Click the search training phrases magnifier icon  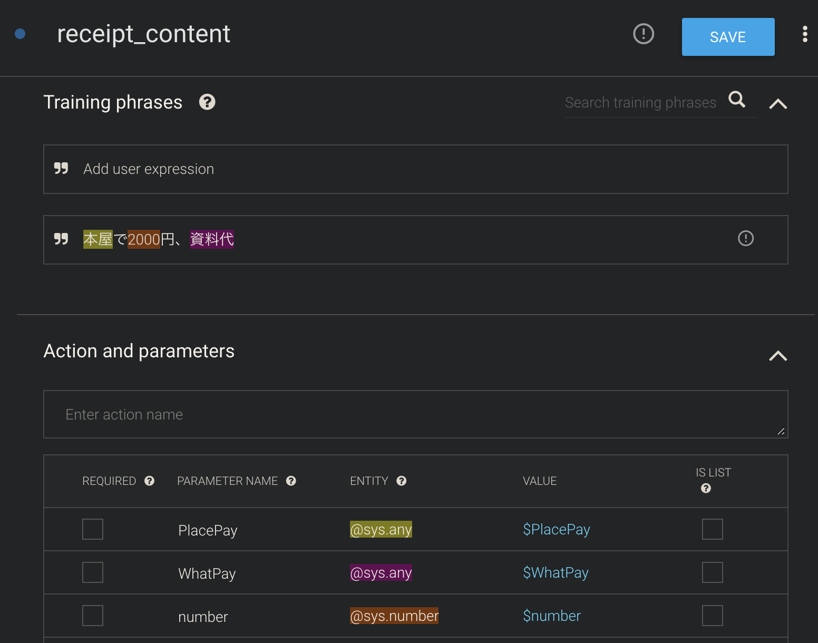tap(737, 99)
